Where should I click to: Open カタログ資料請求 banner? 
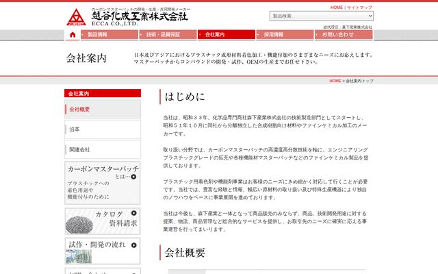pyautogui.click(x=103, y=221)
